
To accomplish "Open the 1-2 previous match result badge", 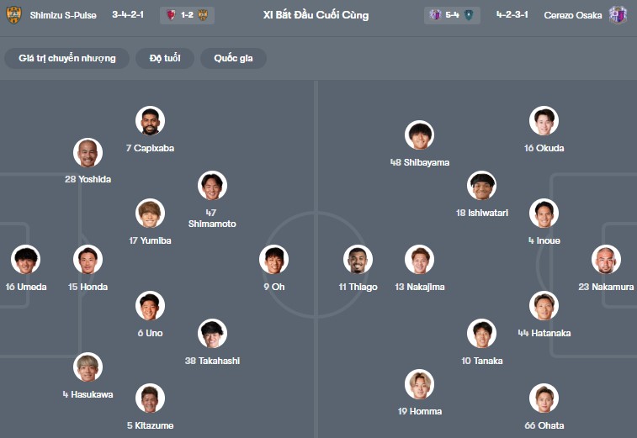I will pos(188,15).
